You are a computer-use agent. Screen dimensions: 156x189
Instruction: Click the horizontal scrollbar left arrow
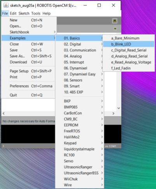tap(4, 113)
